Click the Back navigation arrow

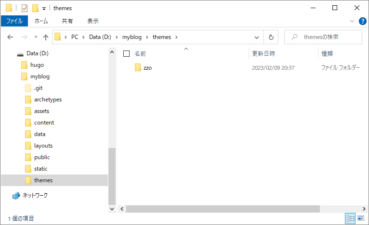10,37
